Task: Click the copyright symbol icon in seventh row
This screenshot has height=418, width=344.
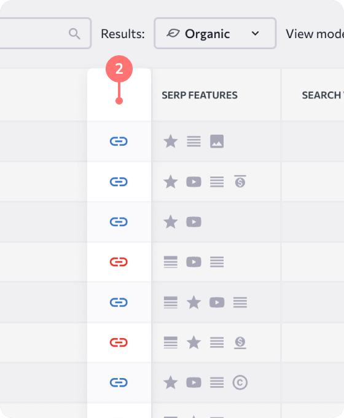Action: pos(240,382)
